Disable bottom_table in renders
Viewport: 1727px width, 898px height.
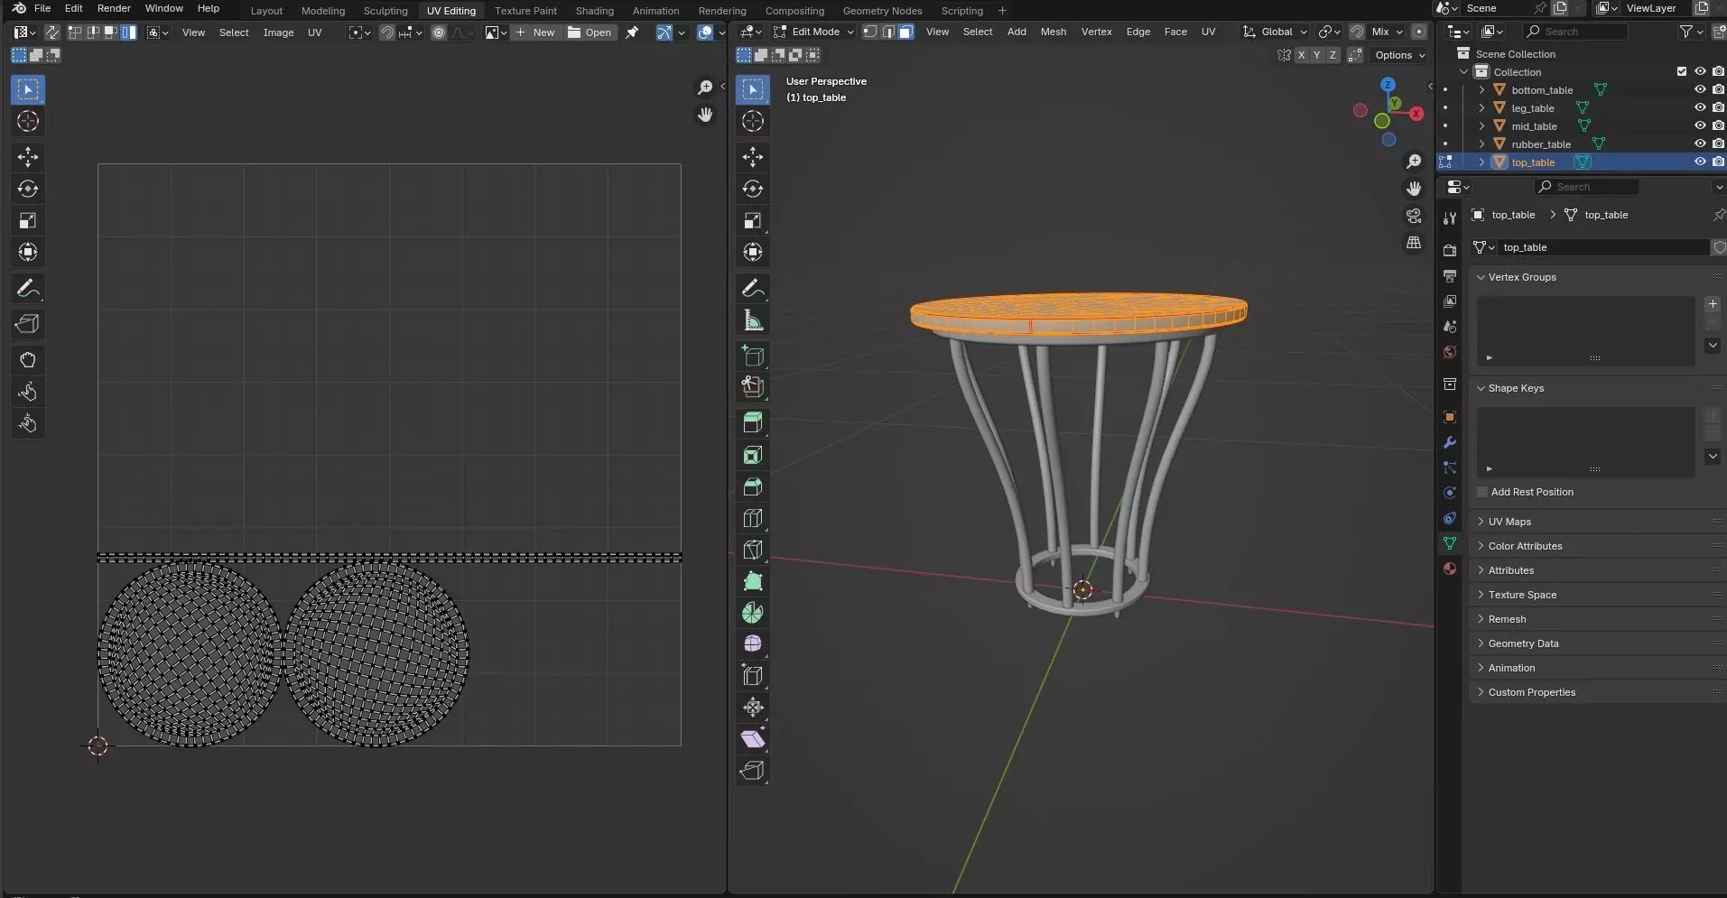1718,89
